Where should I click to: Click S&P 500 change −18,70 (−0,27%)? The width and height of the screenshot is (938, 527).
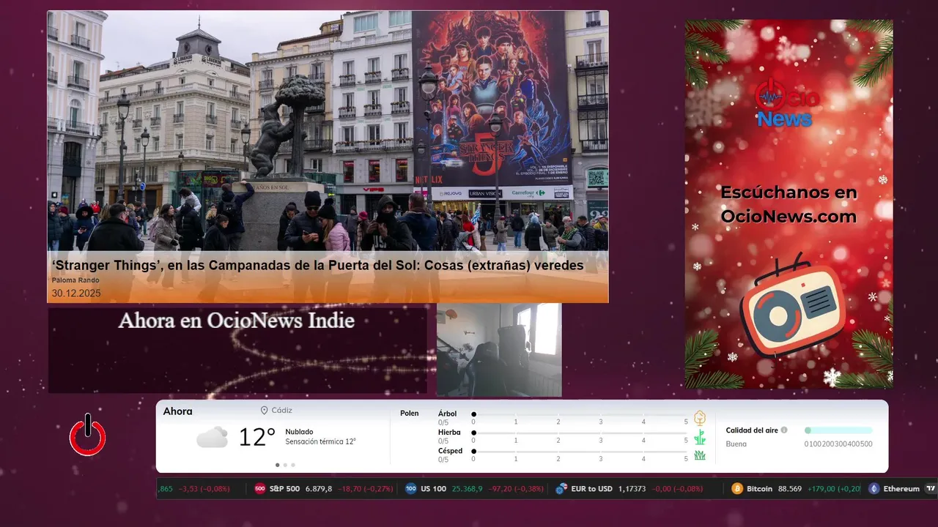(x=365, y=488)
